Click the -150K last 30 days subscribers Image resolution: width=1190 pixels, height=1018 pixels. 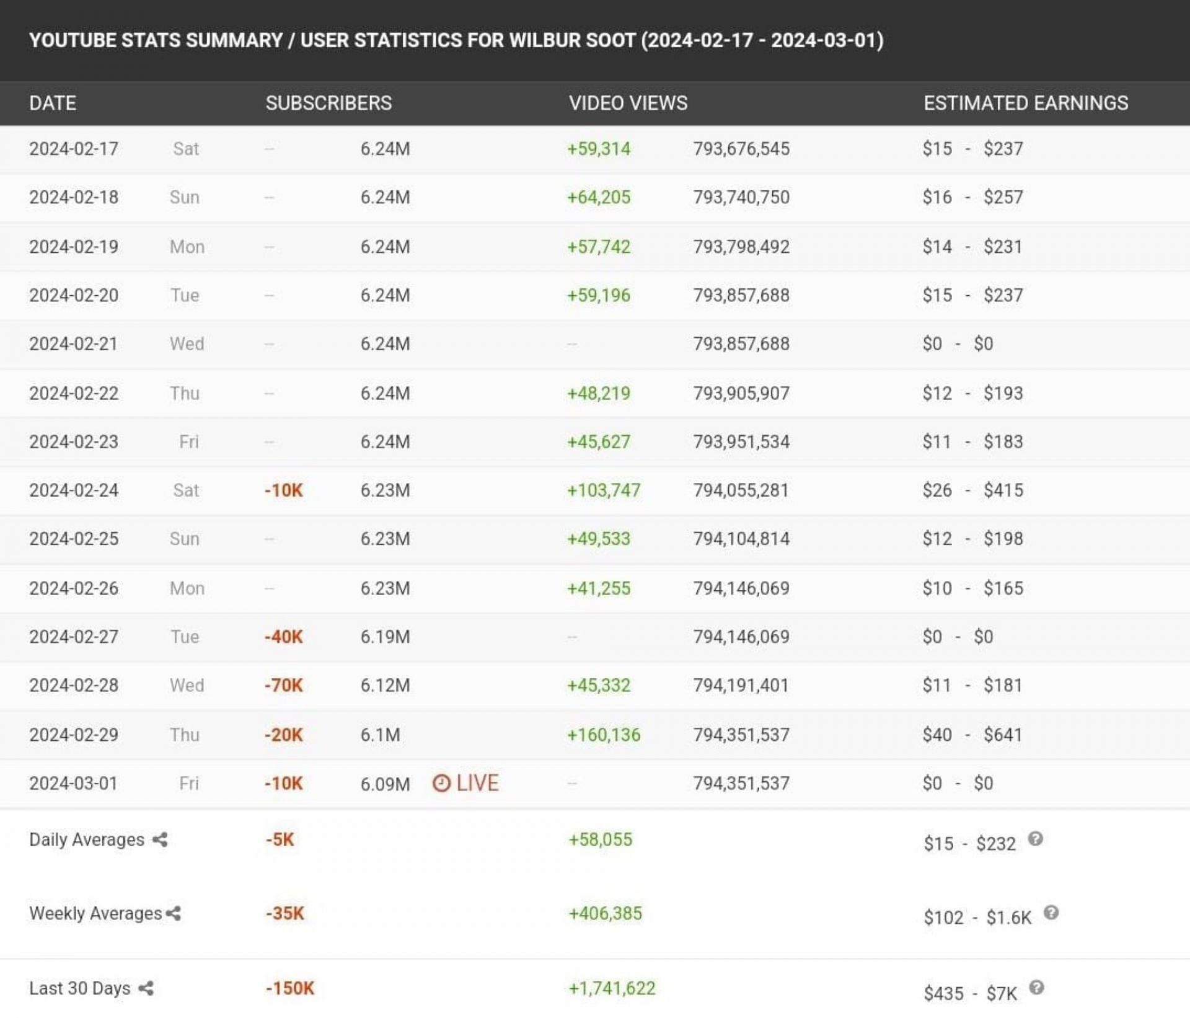point(290,988)
